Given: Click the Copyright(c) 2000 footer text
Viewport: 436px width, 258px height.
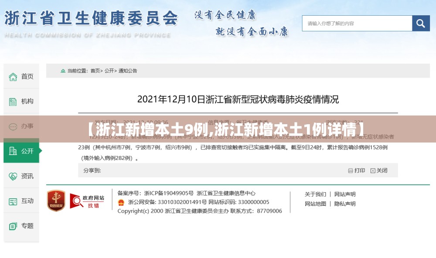Looking at the screenshot, I should [140, 211].
